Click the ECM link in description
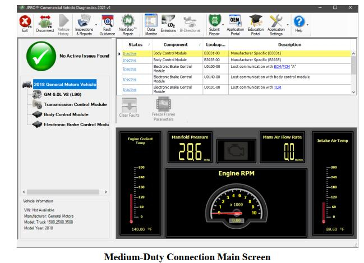 278,67
